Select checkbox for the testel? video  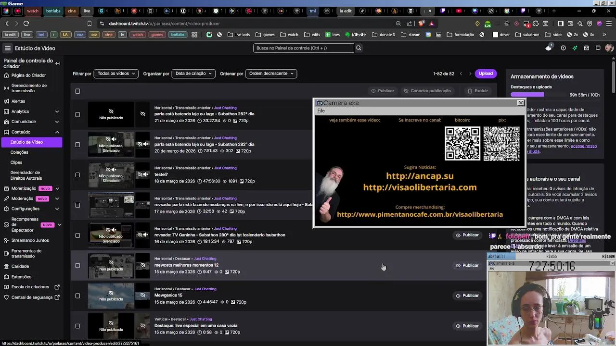click(77, 175)
